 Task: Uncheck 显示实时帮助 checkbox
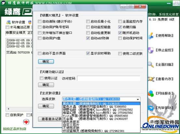tap(88, 53)
